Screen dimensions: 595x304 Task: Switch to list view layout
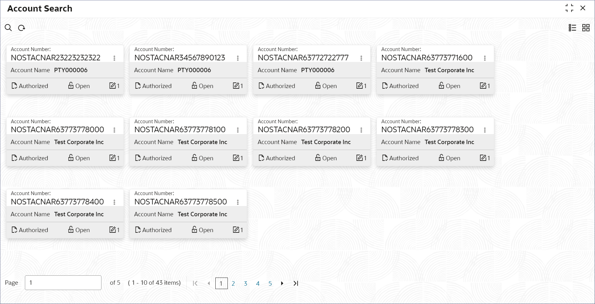pos(573,28)
